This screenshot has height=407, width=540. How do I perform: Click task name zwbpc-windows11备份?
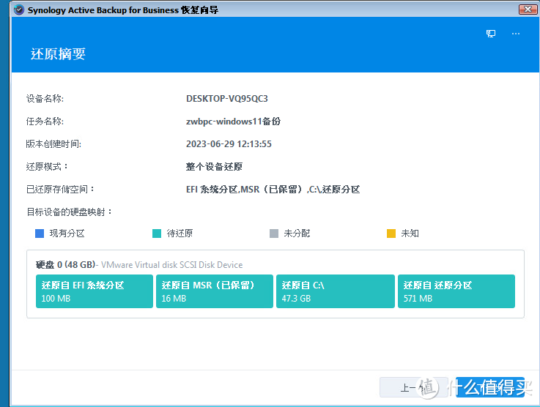click(x=233, y=122)
